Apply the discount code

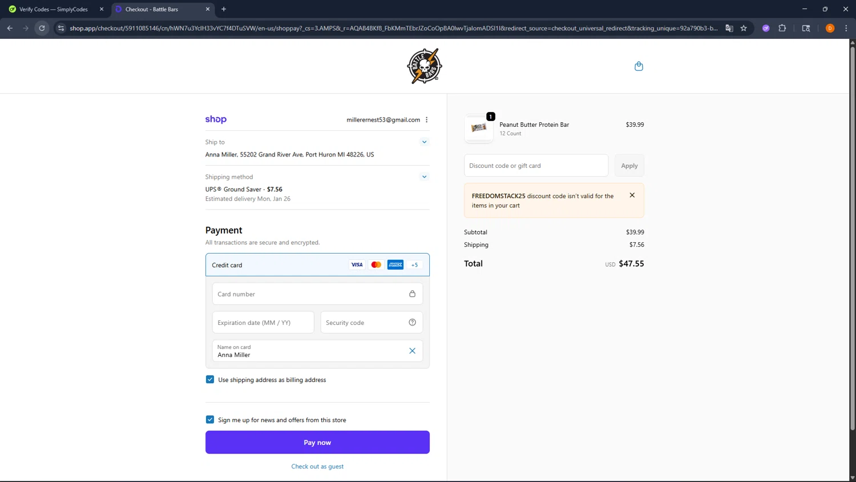[629, 166]
